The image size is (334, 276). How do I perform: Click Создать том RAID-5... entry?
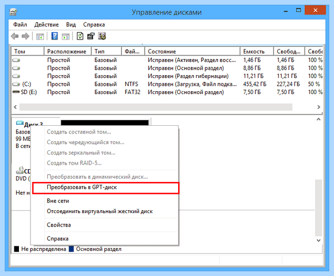(105, 163)
